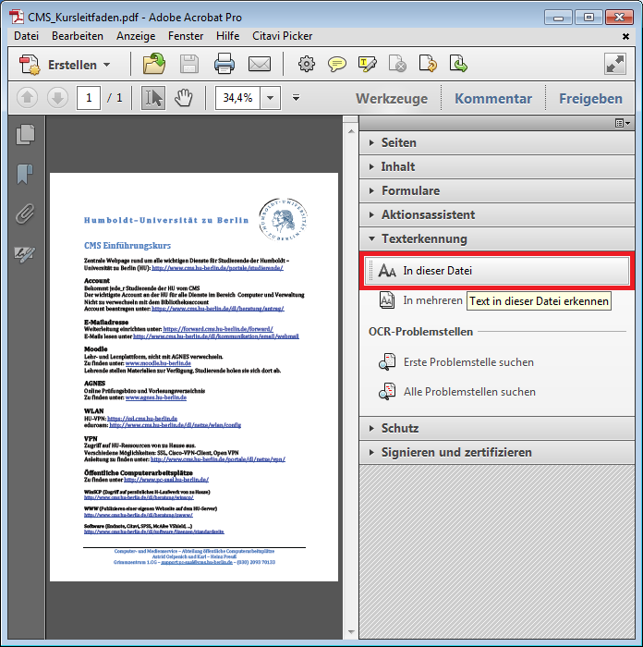Expand the Seiten section

[398, 142]
